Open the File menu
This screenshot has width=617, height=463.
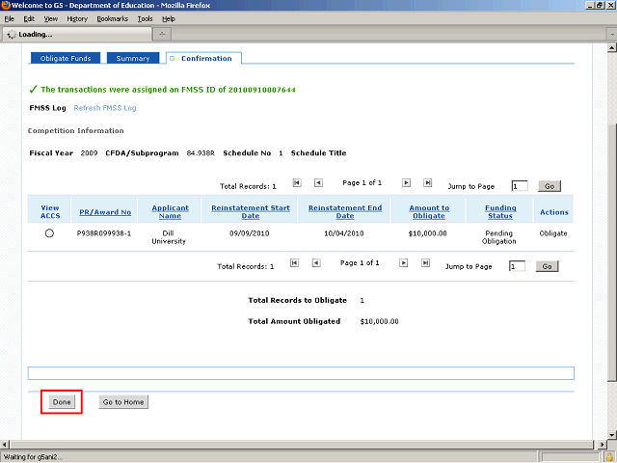9,19
